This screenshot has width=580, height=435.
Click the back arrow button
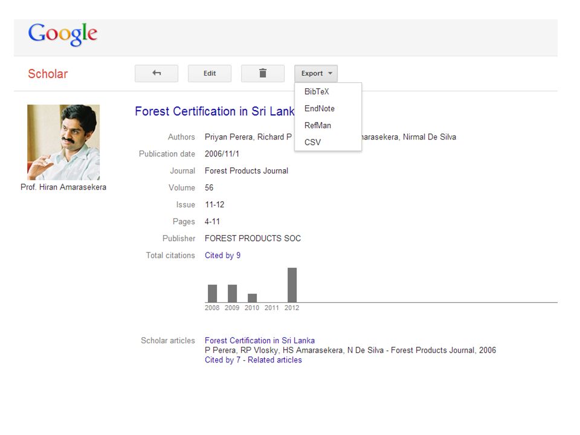pyautogui.click(x=156, y=73)
